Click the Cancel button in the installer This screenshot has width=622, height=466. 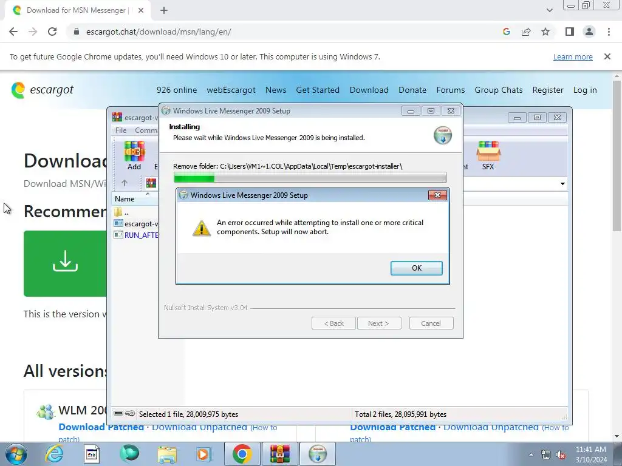click(431, 323)
